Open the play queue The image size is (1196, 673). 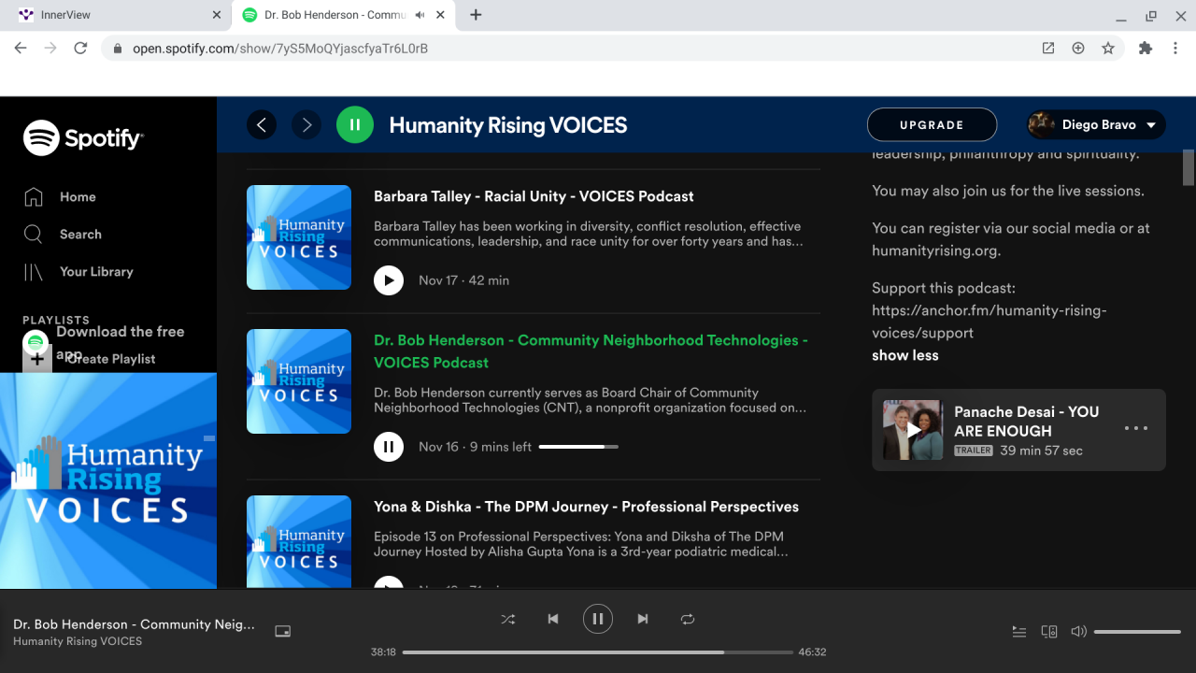point(1019,632)
